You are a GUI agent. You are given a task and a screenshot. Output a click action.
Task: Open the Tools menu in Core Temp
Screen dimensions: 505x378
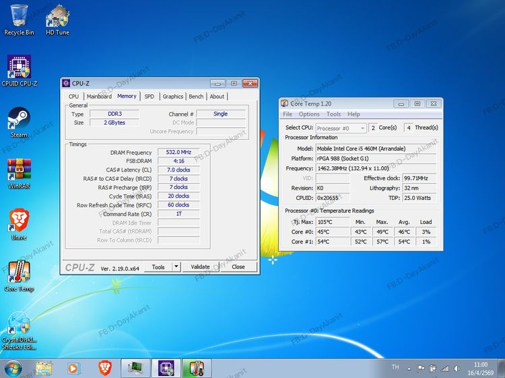tap(333, 114)
